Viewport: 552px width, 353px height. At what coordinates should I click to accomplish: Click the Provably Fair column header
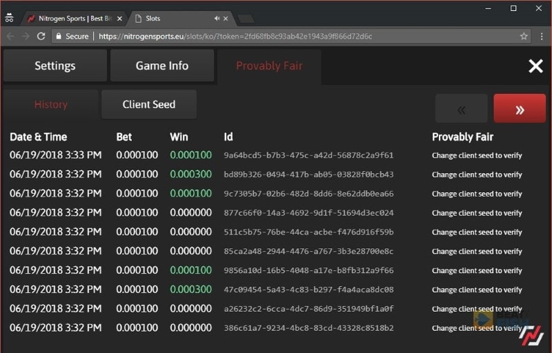(x=462, y=137)
